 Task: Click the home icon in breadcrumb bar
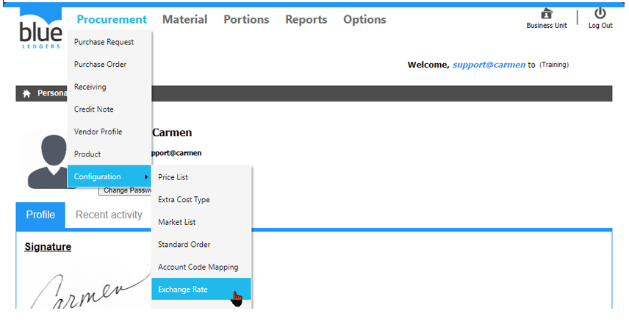click(26, 94)
